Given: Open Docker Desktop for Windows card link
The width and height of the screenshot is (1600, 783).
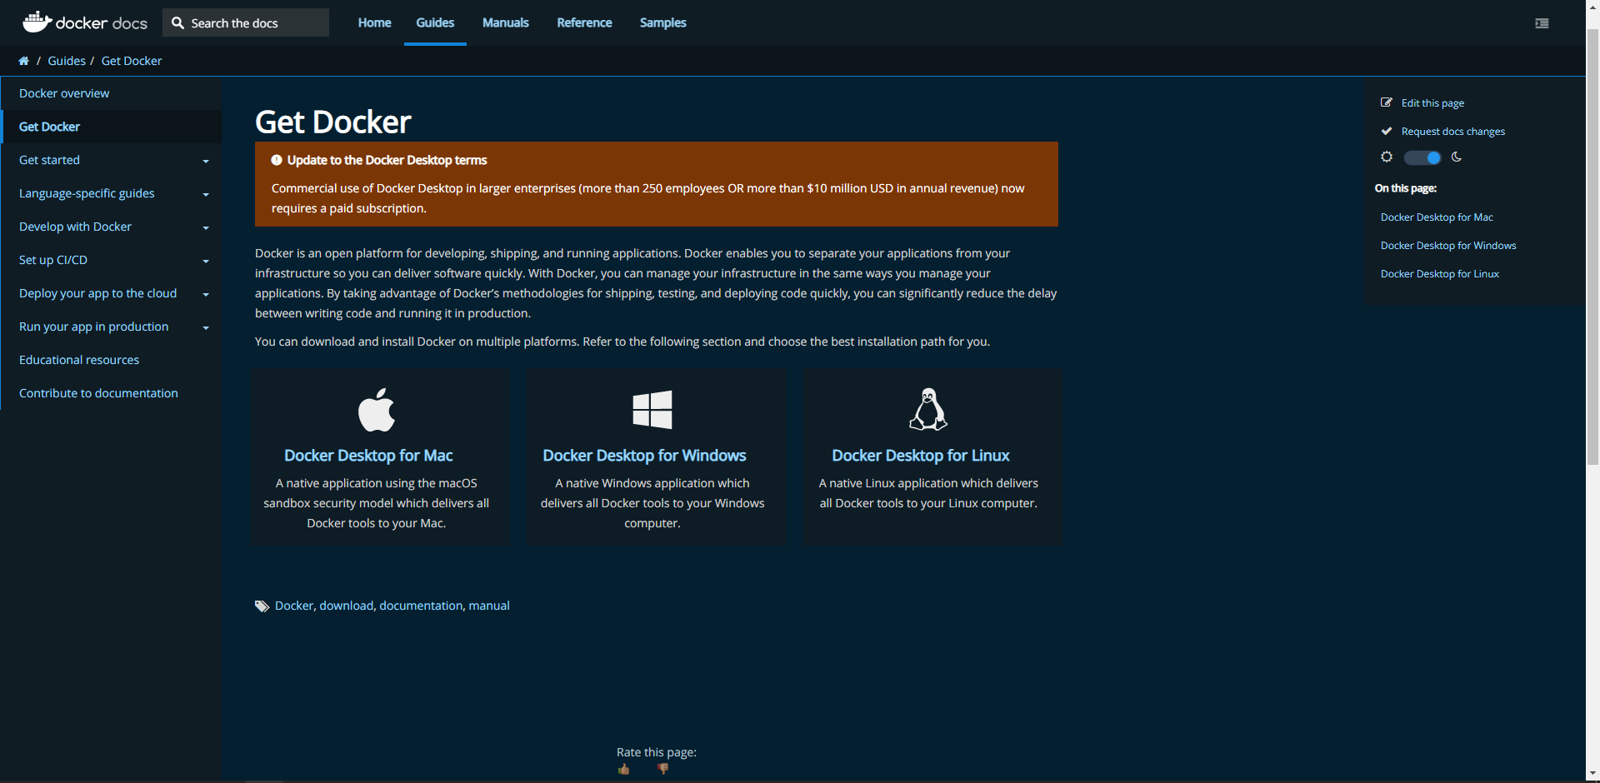Looking at the screenshot, I should (644, 456).
